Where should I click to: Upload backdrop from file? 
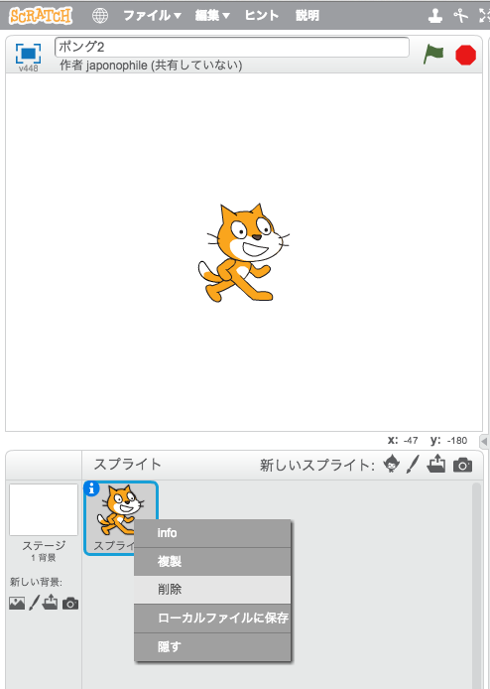click(x=50, y=602)
